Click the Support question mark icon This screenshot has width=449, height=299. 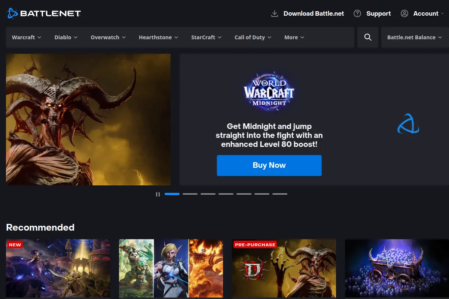coord(357,13)
